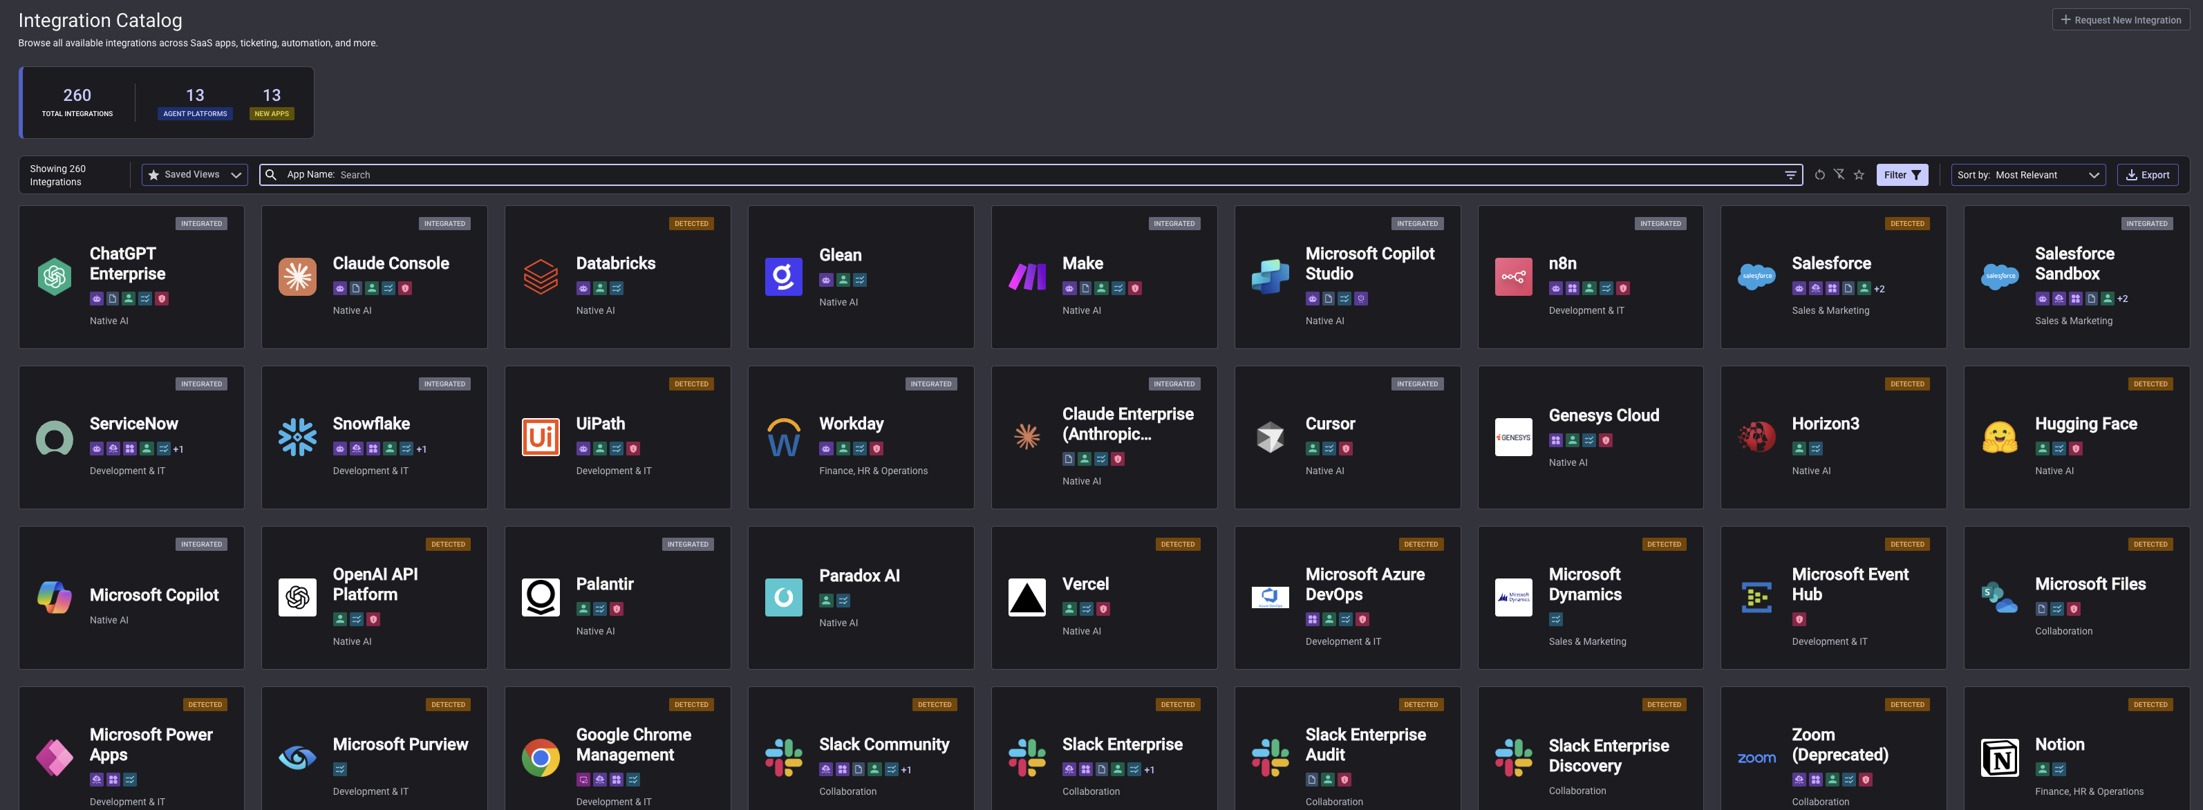Open the Microsoft Copilot Studio logo

(x=1270, y=276)
